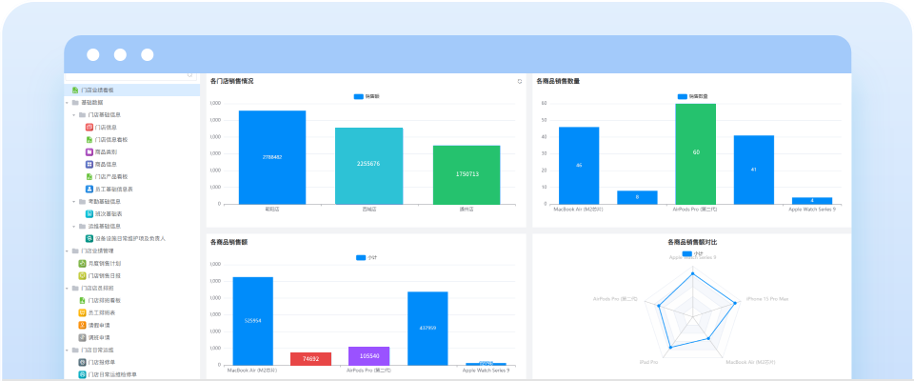Click the 门店销售日报 icon
The height and width of the screenshot is (381, 914).
point(82,275)
